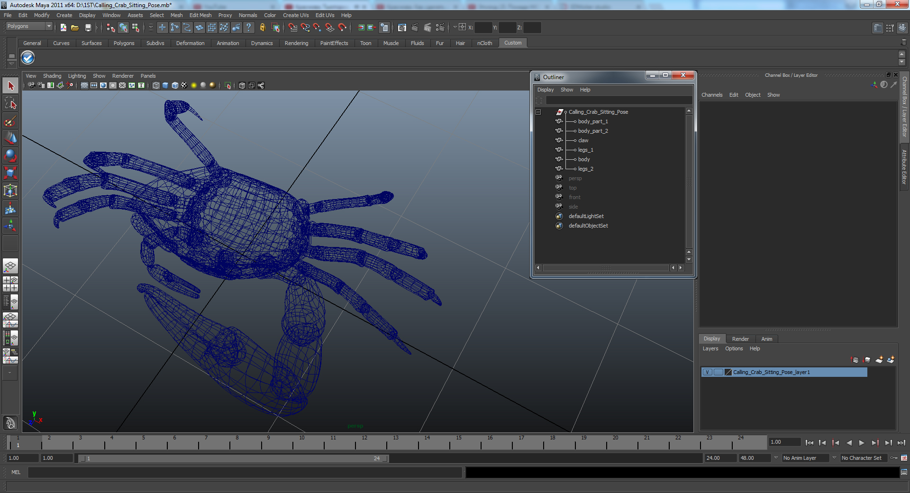Viewport: 910px width, 493px height.
Task: Open the Render View window clapperboard
Action: [402, 27]
